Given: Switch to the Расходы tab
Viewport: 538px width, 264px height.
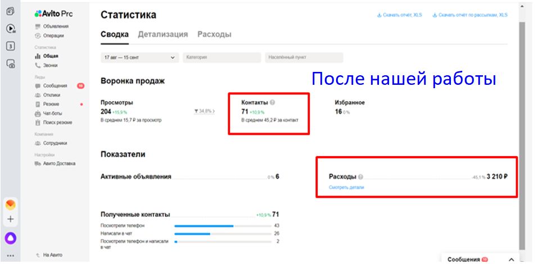Looking at the screenshot, I should click(x=214, y=35).
